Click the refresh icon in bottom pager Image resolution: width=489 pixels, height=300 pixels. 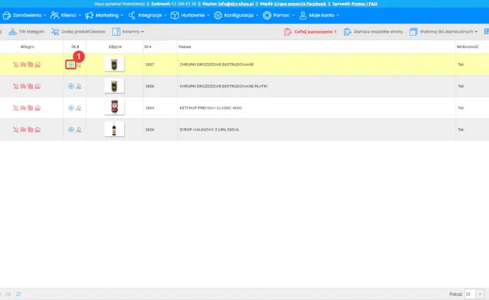pyautogui.click(x=18, y=294)
